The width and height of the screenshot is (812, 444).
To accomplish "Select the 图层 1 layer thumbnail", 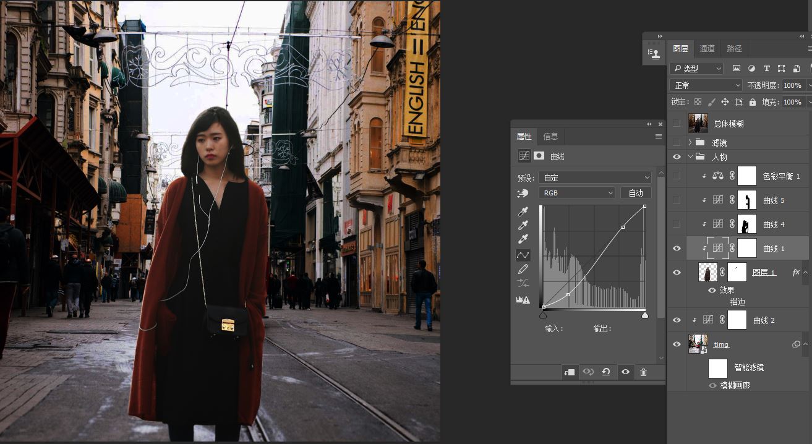I will coord(707,272).
